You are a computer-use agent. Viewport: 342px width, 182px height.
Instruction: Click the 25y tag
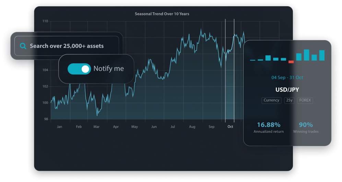pyautogui.click(x=289, y=101)
